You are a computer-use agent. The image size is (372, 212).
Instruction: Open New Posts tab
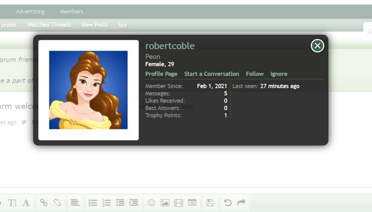(95, 25)
